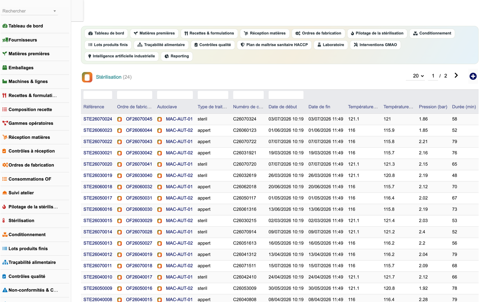Go to next page with chevron arrow
The height and width of the screenshot is (302, 489).
click(x=456, y=76)
